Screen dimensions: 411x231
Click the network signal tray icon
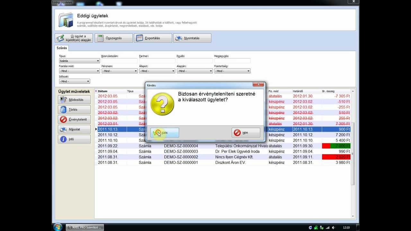(328, 227)
